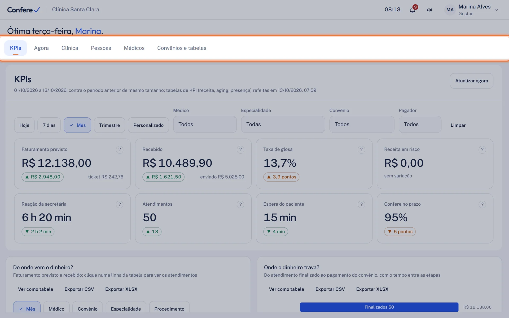
Task: Toggle the Mês period filter in KPIs
Action: 77,125
